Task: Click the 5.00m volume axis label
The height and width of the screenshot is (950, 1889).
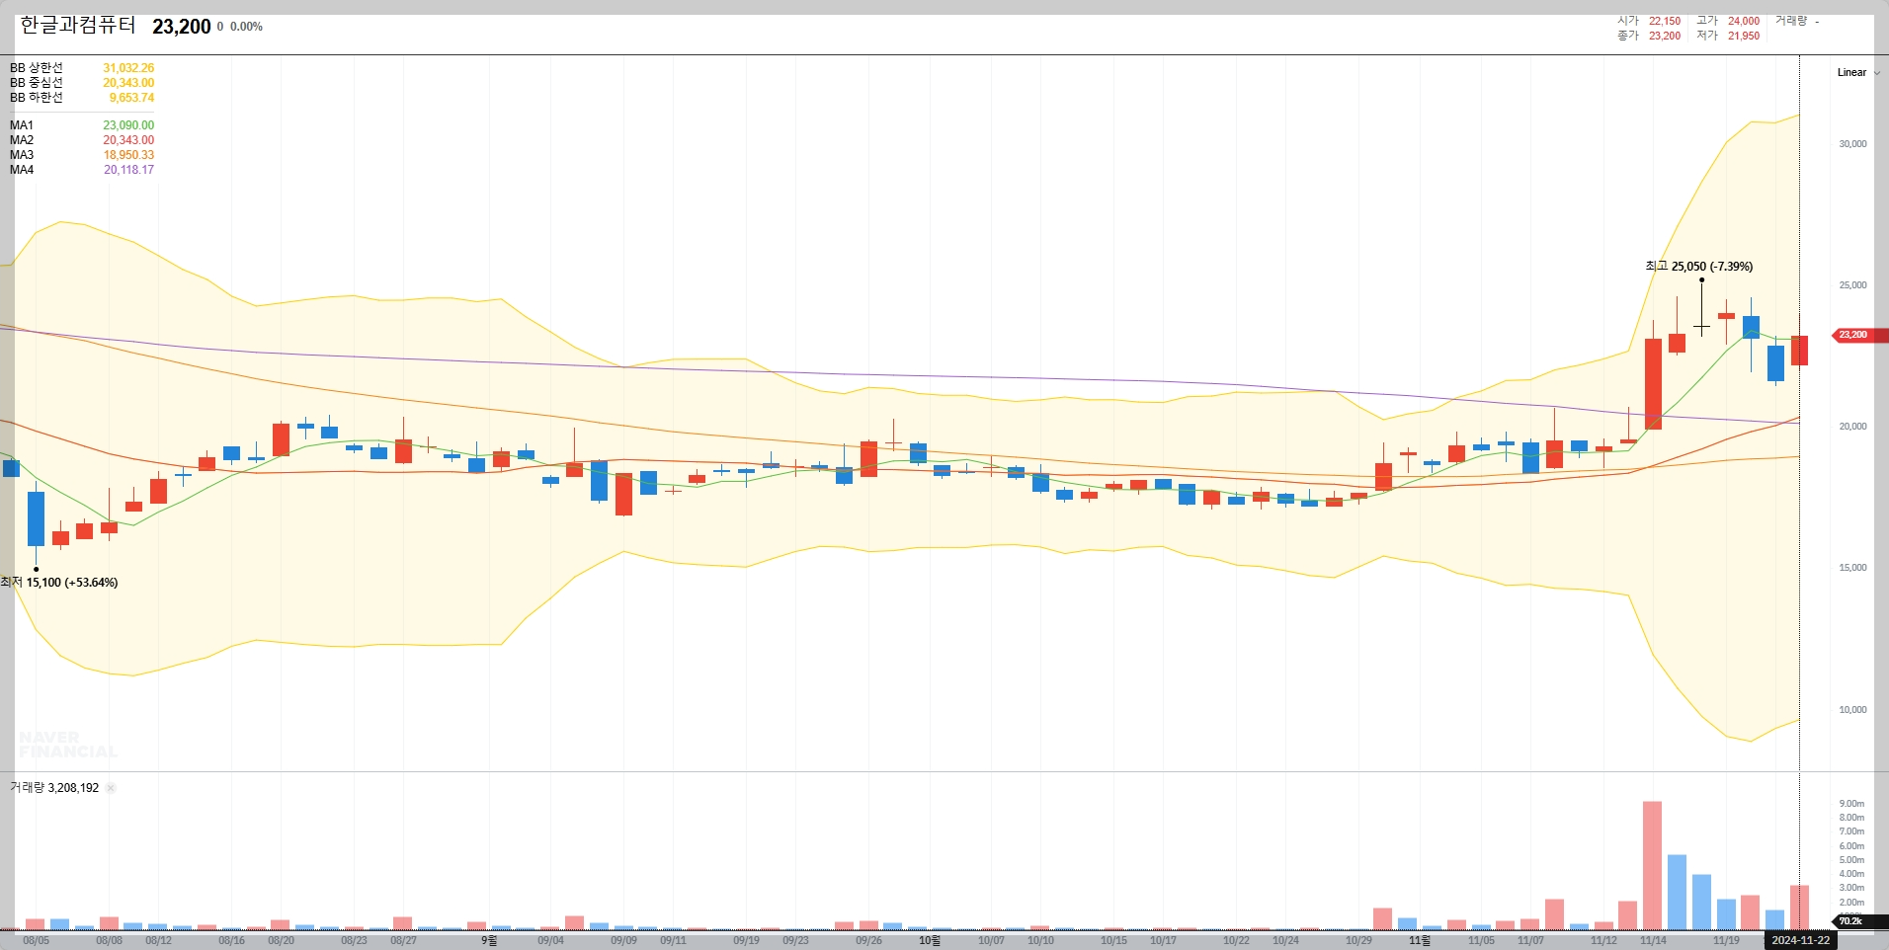Action: (x=1851, y=860)
